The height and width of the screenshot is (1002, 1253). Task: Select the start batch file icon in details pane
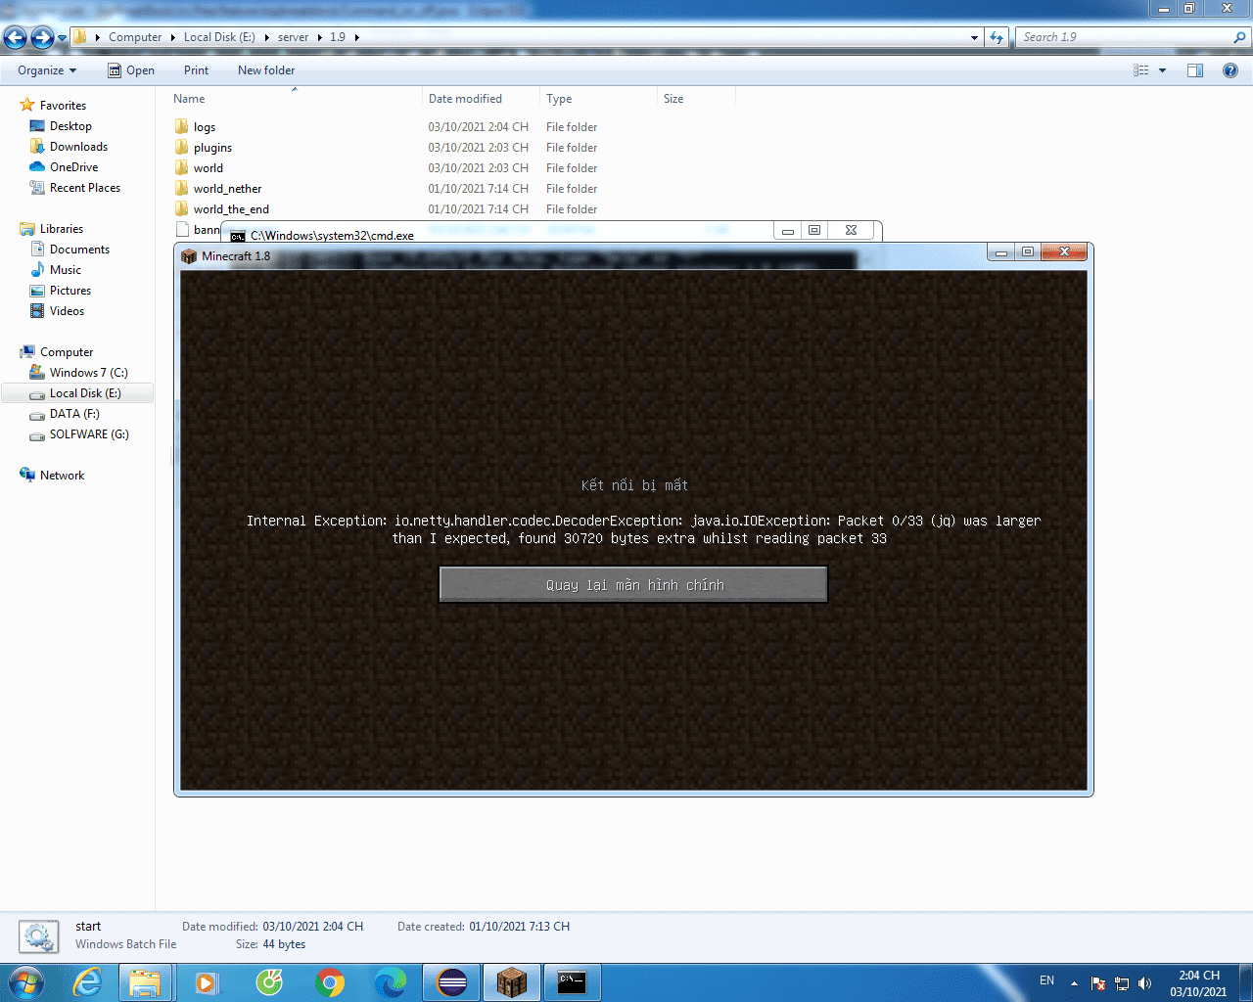38,936
